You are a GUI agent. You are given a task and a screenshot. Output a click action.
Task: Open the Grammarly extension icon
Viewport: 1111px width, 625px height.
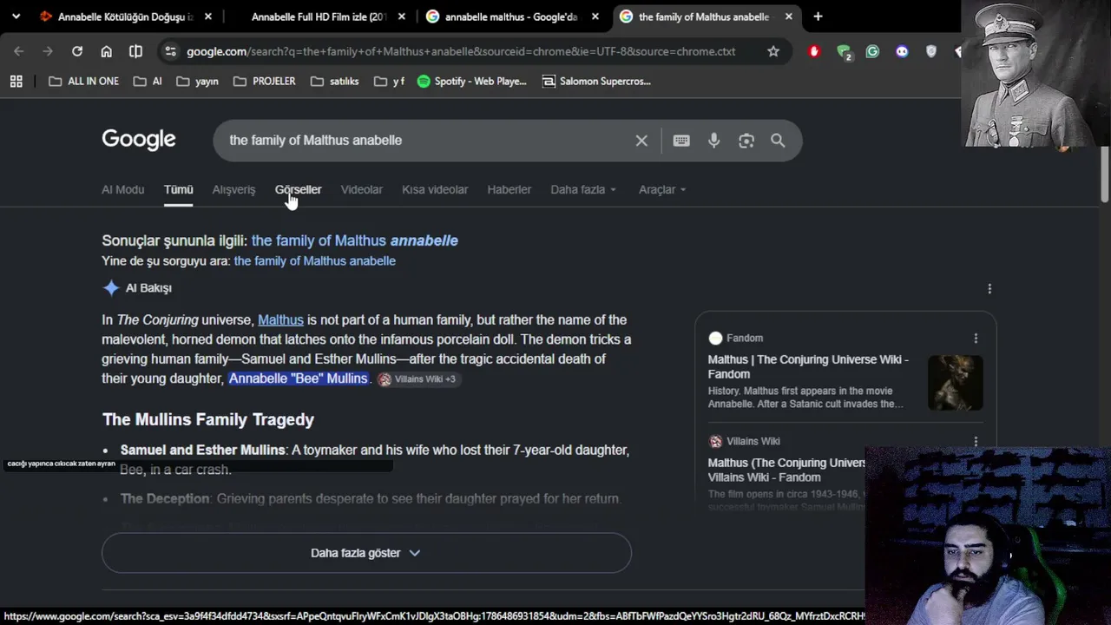pos(872,51)
